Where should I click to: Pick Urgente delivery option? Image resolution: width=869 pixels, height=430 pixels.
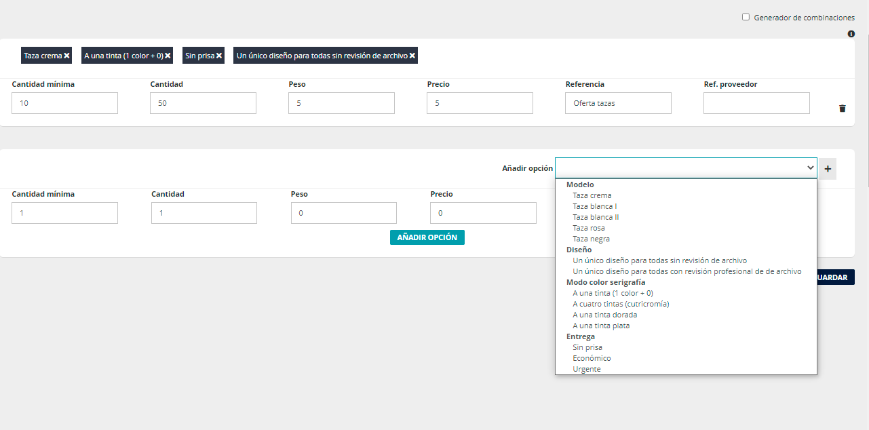pos(587,369)
